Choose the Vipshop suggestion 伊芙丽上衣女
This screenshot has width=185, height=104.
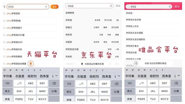[132, 26]
